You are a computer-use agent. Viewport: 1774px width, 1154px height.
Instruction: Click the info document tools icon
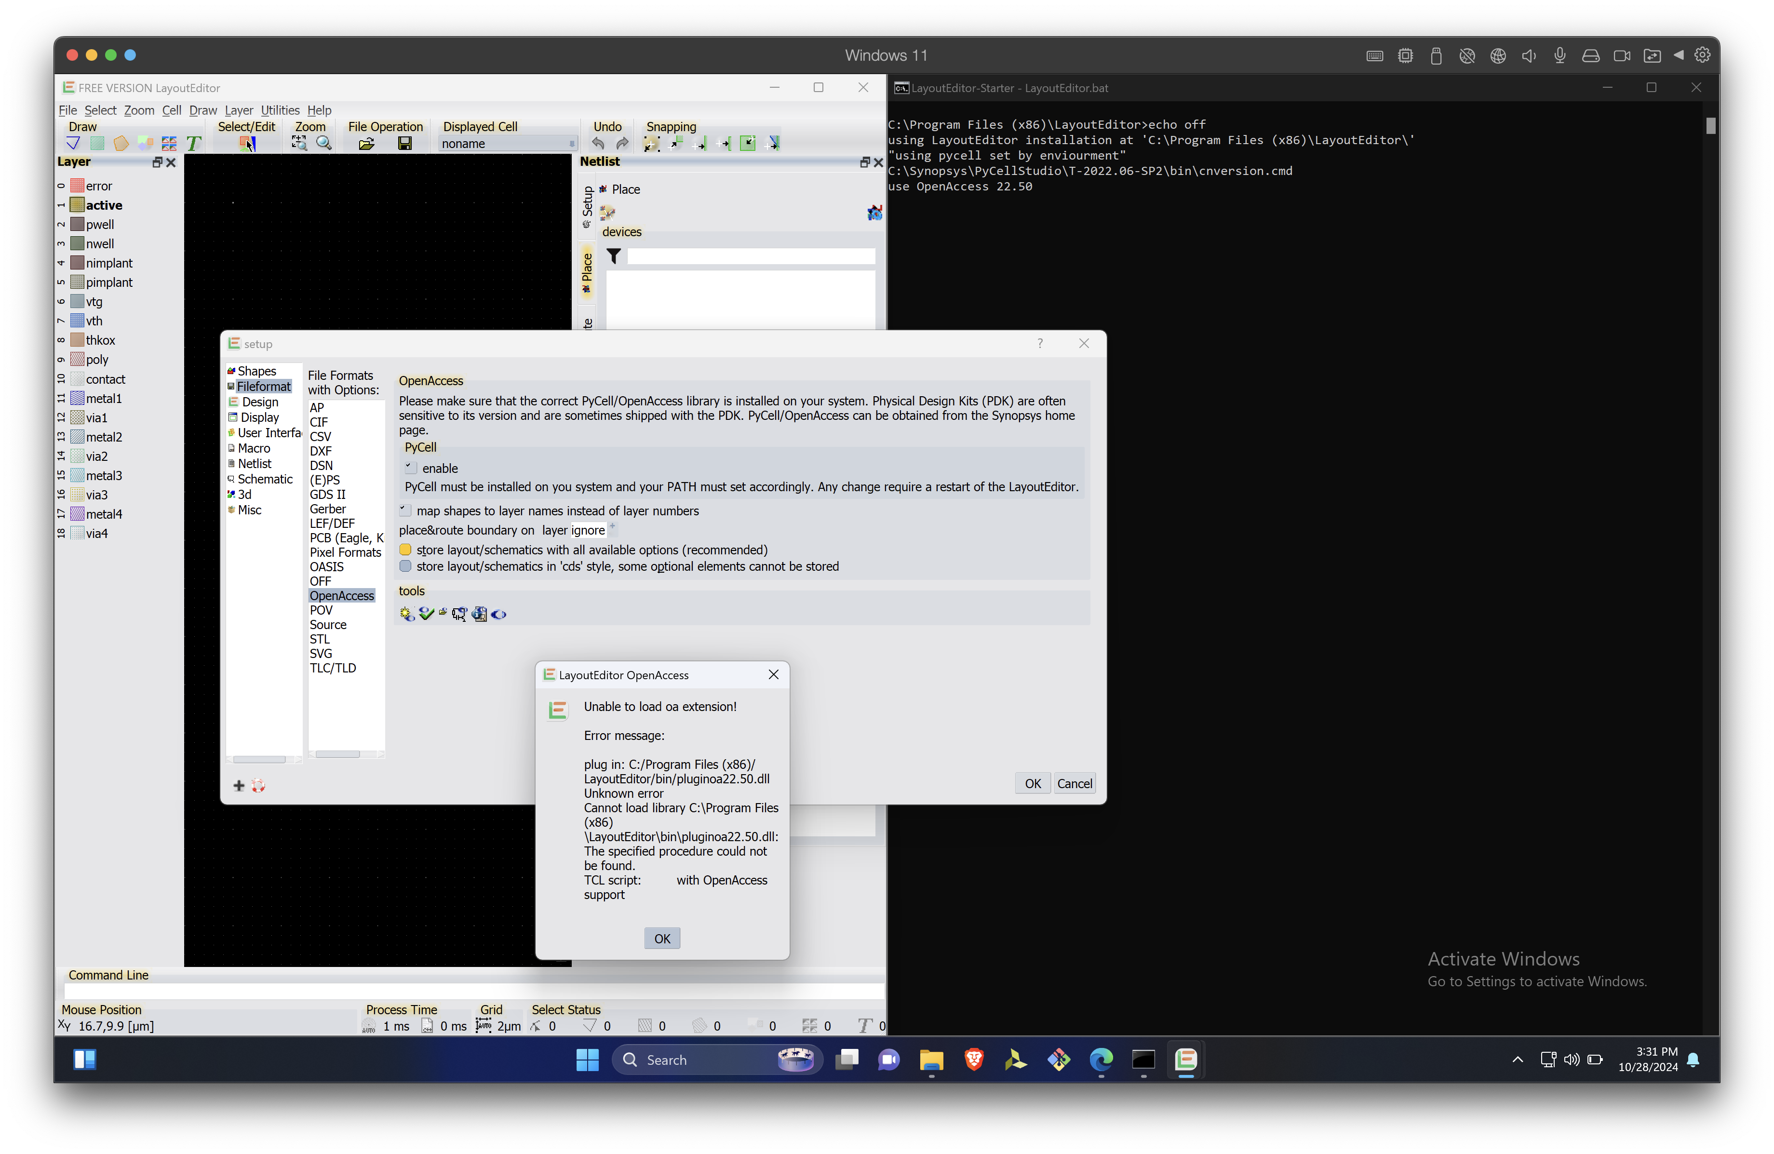click(479, 614)
